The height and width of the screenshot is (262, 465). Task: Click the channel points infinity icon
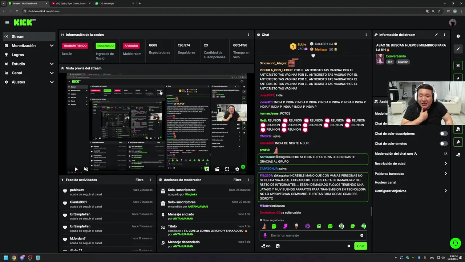click(x=266, y=246)
